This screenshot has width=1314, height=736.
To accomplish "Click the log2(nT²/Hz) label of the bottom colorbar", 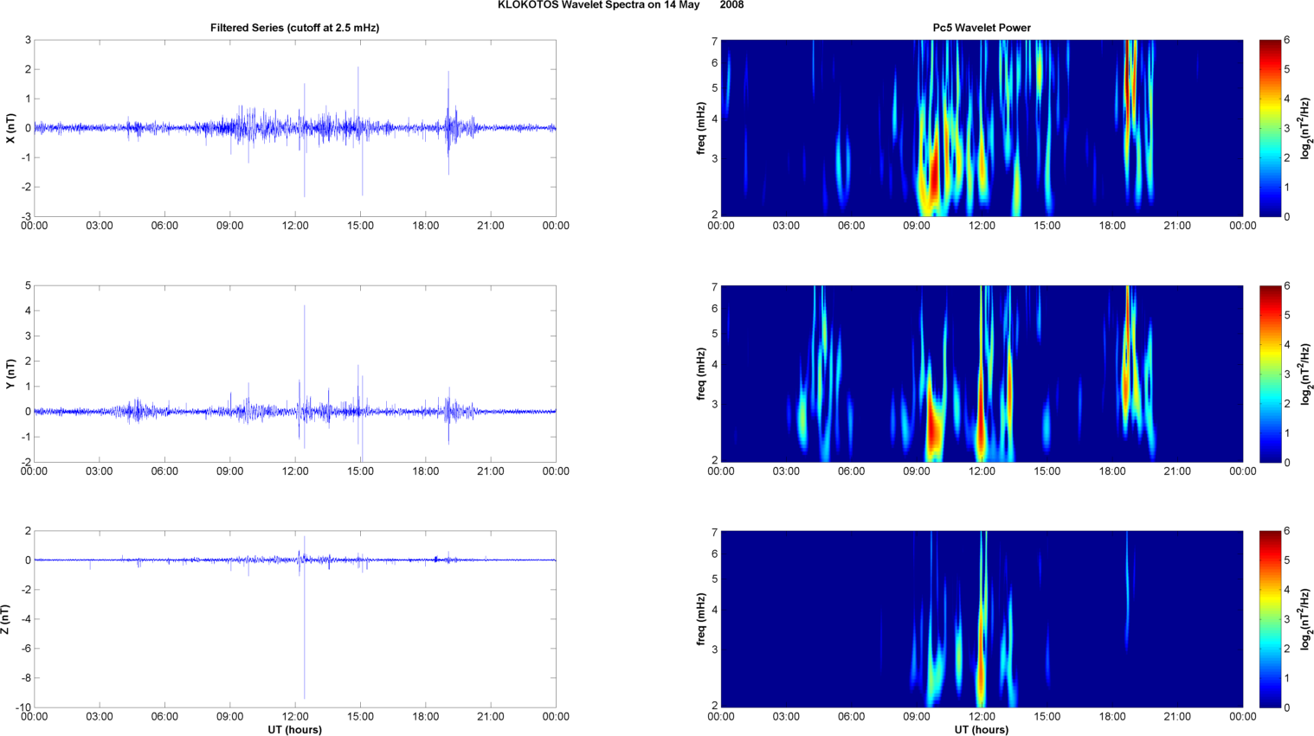I will tap(1305, 619).
